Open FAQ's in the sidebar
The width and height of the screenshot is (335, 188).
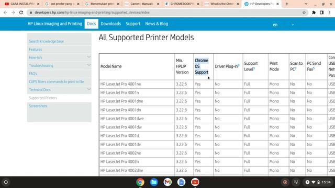(33, 74)
